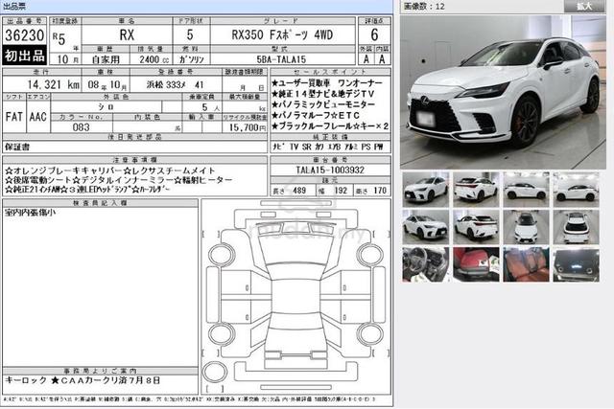Click the equipment row ナビ TV SR
Screen dimensions: 614x409
328,147
